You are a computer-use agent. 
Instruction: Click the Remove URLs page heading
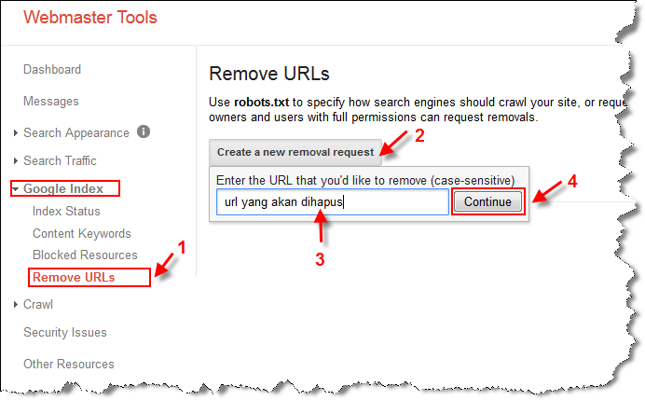tap(269, 74)
